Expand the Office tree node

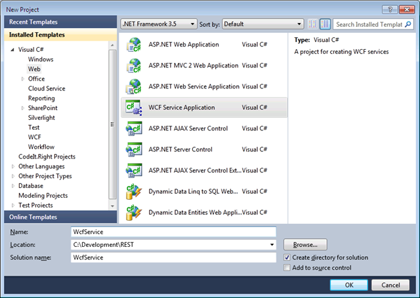(x=23, y=79)
